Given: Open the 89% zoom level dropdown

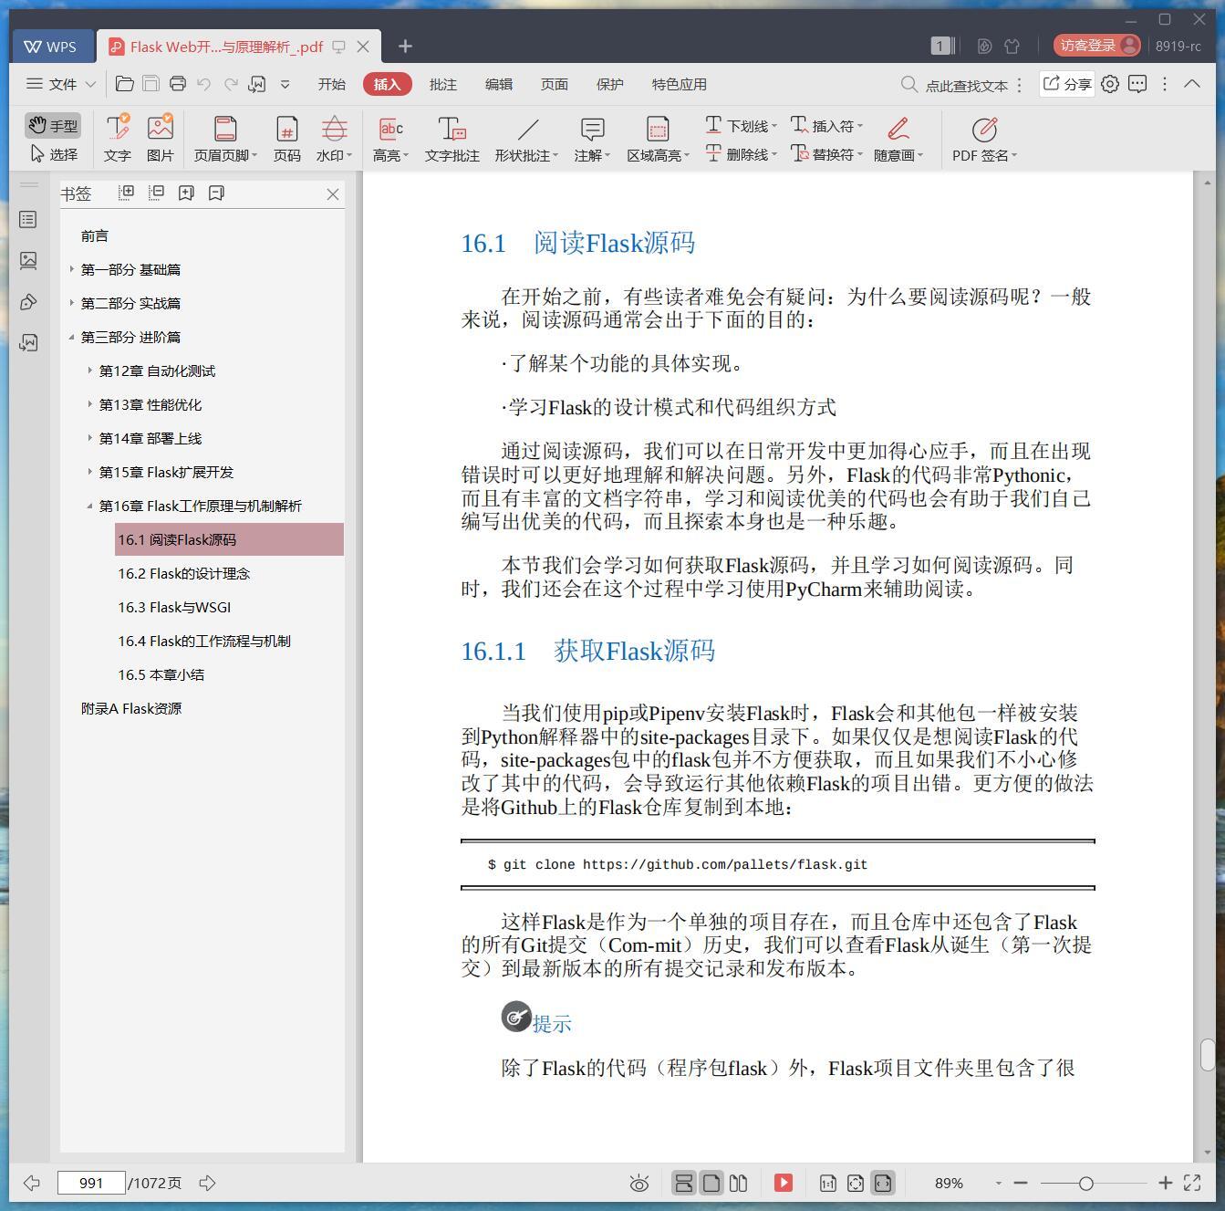Looking at the screenshot, I should pyautogui.click(x=999, y=1183).
